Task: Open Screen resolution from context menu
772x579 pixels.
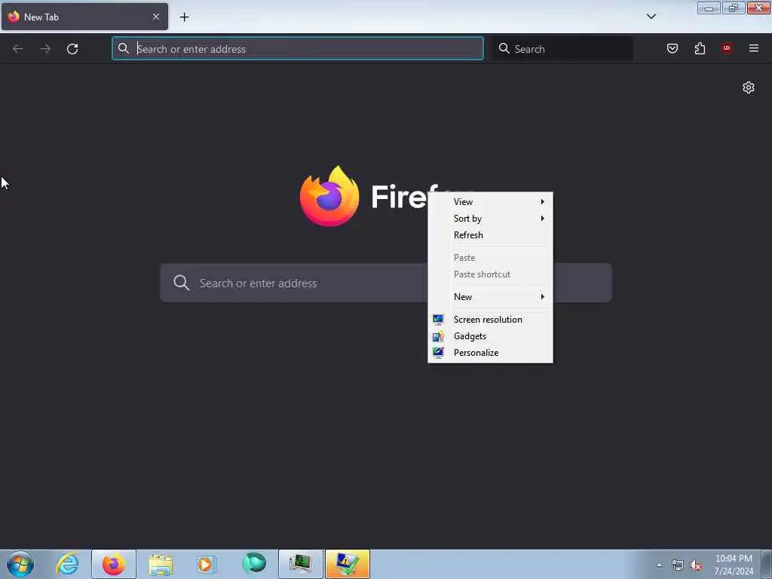Action: [490, 320]
